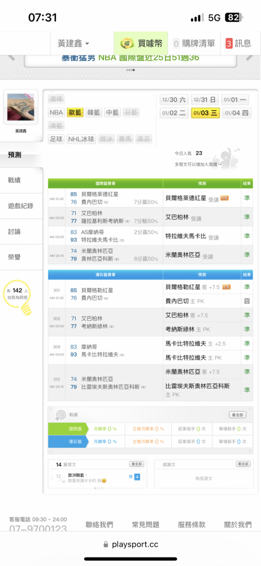Go to next post with right chevron
The height and width of the screenshot is (566, 261).
[143, 478]
